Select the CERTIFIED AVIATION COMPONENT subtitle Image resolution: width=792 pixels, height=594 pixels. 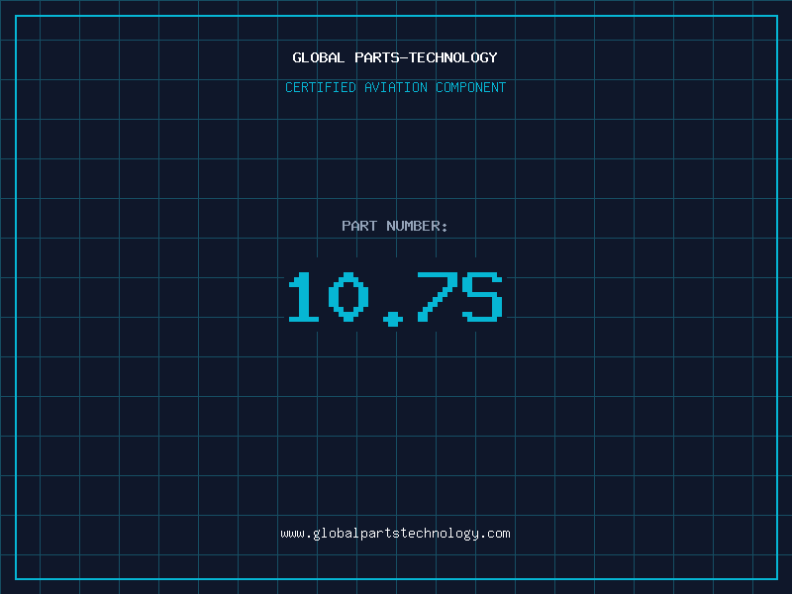[395, 87]
